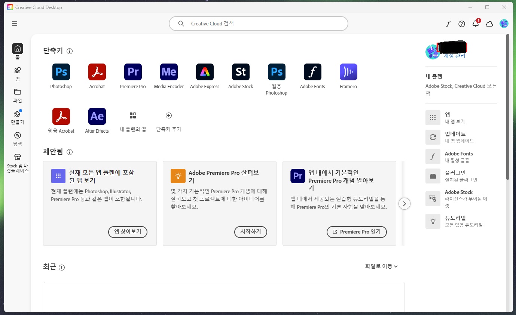This screenshot has width=516, height=315.
Task: Click the 앱 찾아보기 button
Action: [x=128, y=232]
